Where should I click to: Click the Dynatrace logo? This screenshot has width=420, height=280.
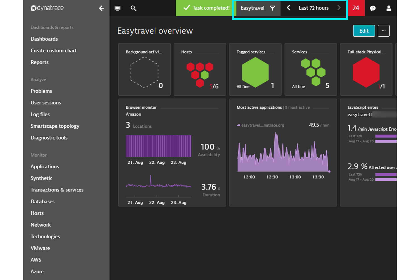point(47,8)
